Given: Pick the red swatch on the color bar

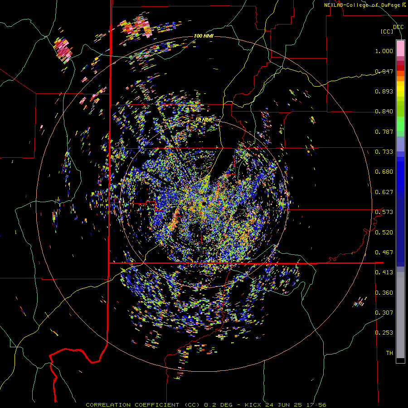Looking at the screenshot, I should [x=400, y=68].
